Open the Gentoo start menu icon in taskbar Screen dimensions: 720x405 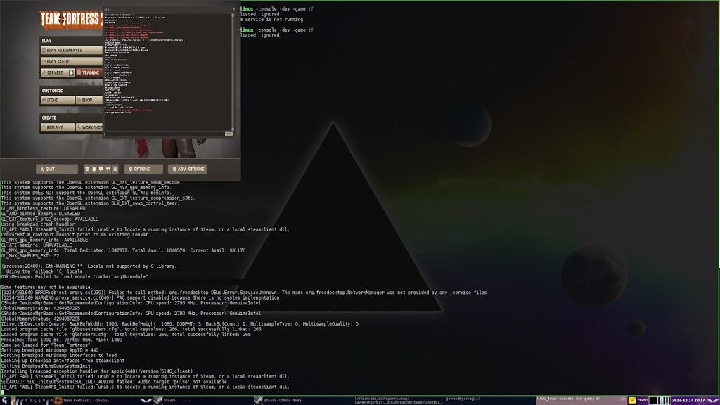pyautogui.click(x=5, y=400)
